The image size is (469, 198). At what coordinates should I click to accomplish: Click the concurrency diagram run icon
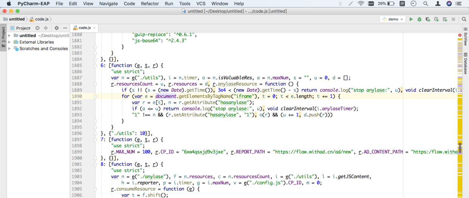445,19
